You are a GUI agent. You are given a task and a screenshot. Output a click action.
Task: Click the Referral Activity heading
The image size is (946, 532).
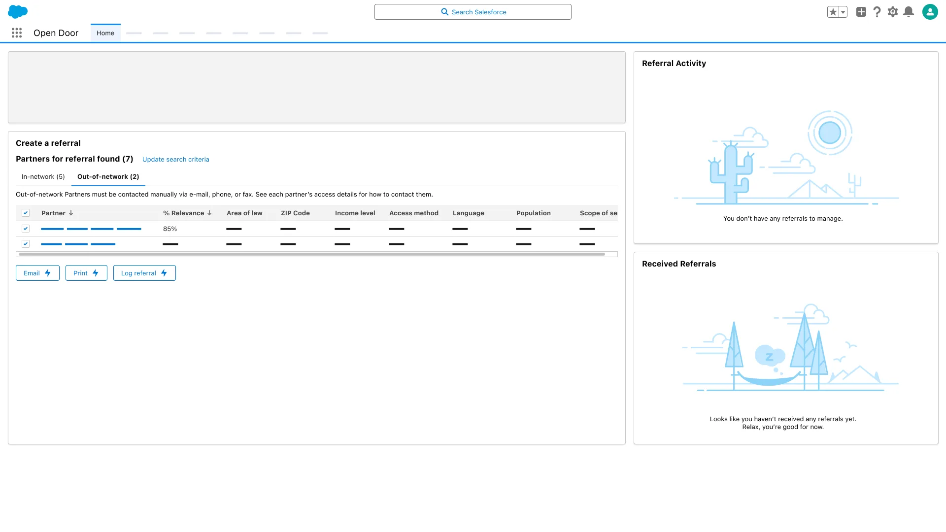(x=674, y=63)
